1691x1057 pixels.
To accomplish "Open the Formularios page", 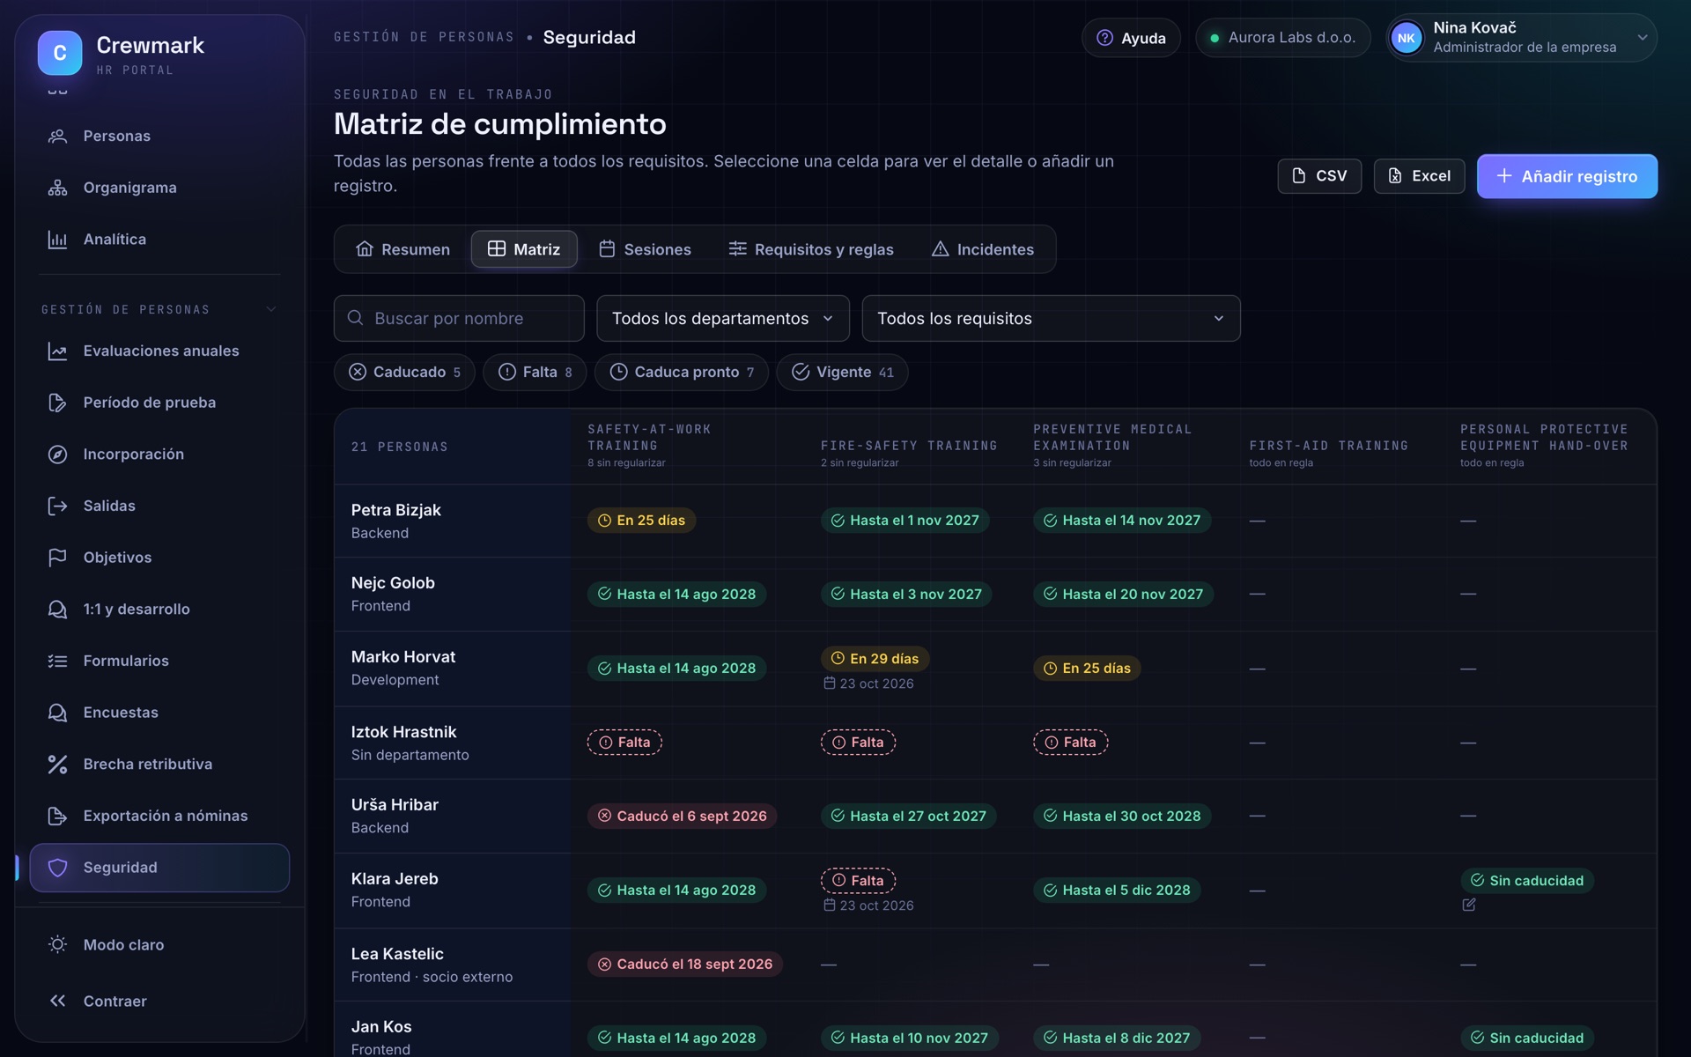I will (159, 661).
